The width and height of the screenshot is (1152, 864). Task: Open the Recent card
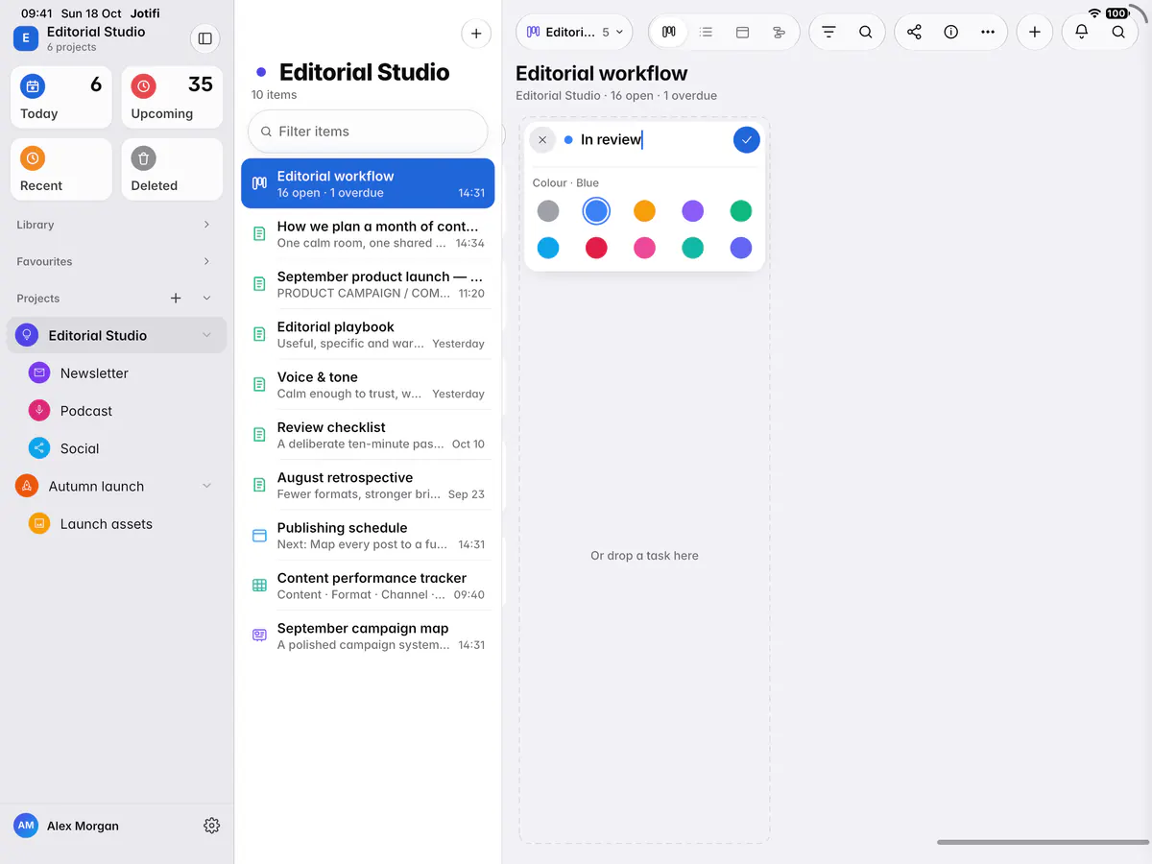[x=61, y=169]
